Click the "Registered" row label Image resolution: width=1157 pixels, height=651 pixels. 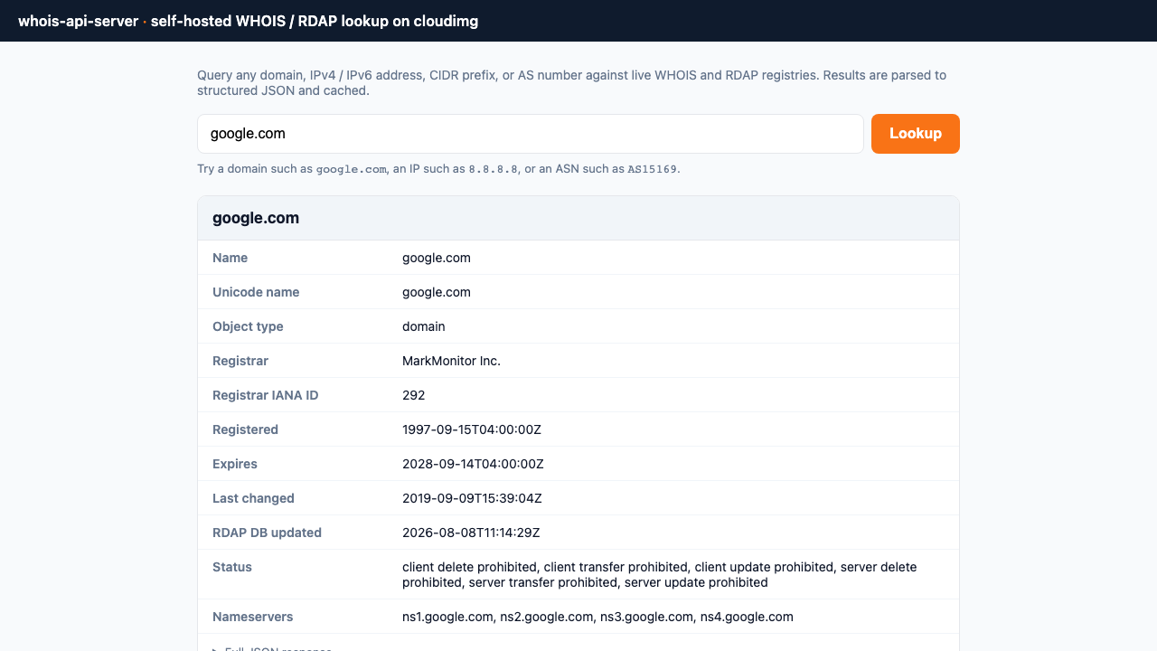point(245,429)
